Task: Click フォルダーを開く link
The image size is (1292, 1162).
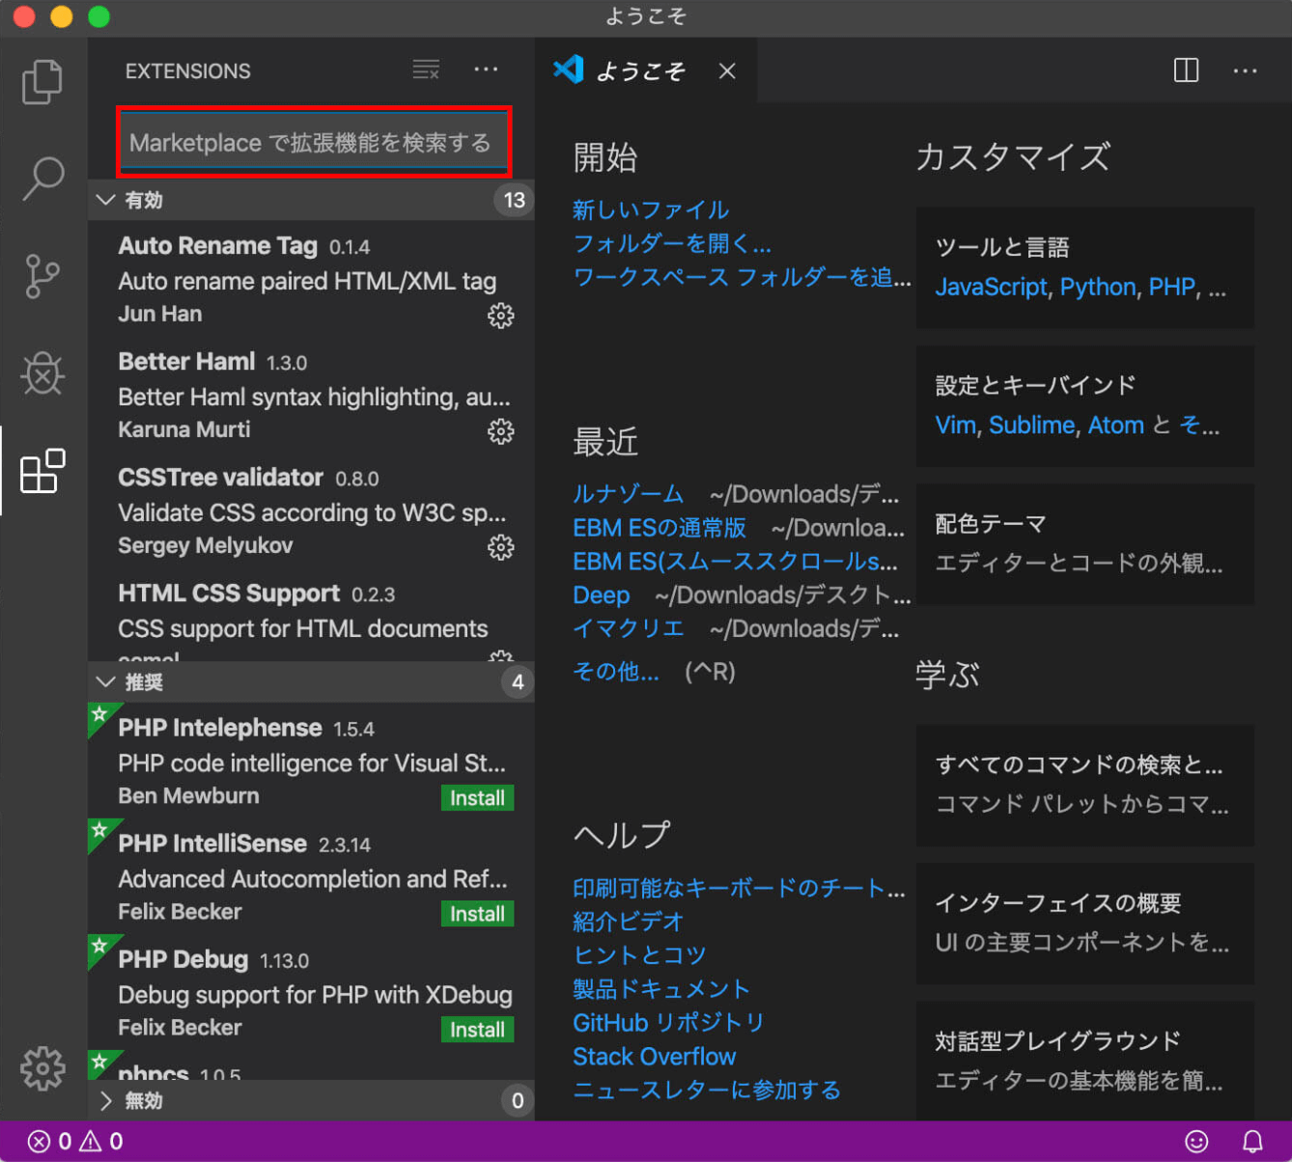Action: (672, 243)
